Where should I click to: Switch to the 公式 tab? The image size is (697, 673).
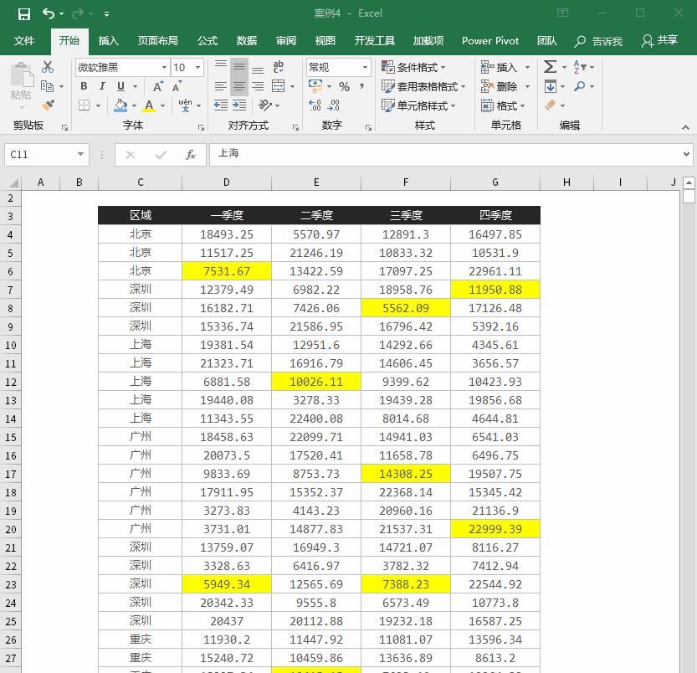(x=208, y=41)
